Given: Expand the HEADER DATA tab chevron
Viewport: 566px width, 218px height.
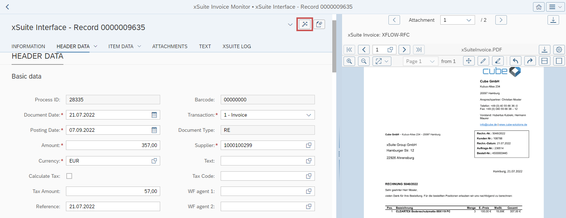Looking at the screenshot, I should coord(95,46).
